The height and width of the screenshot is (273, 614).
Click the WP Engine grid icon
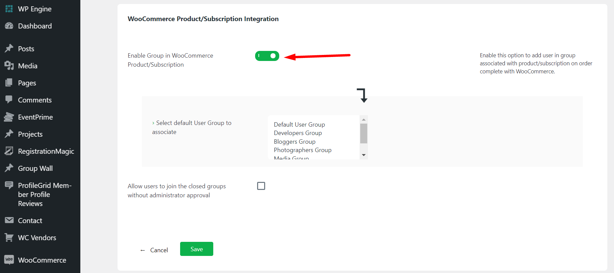point(9,9)
